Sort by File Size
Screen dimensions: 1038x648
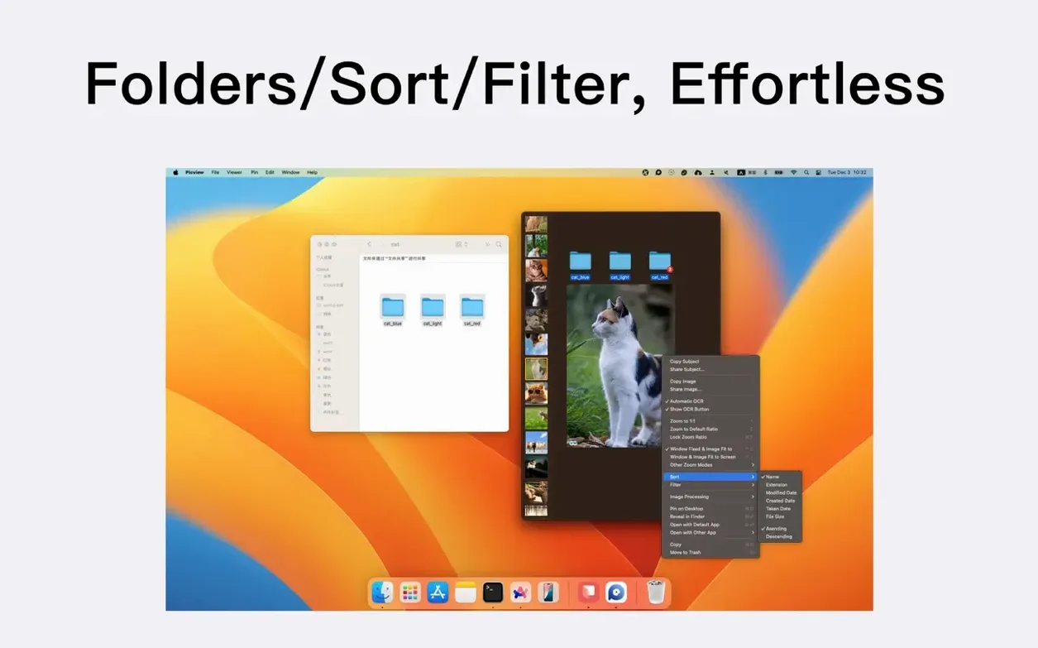(x=781, y=517)
